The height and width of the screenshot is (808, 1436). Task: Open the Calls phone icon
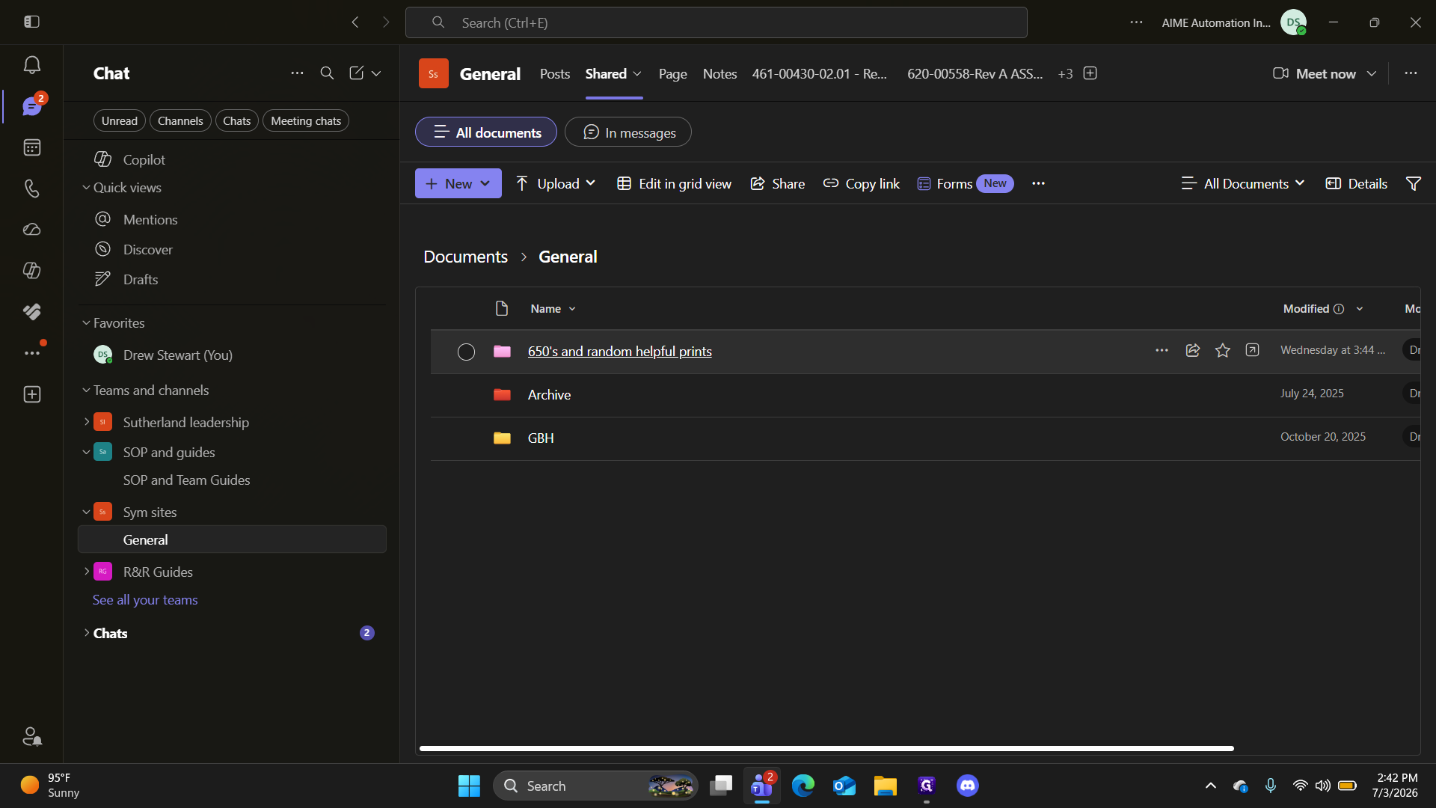pyautogui.click(x=31, y=189)
